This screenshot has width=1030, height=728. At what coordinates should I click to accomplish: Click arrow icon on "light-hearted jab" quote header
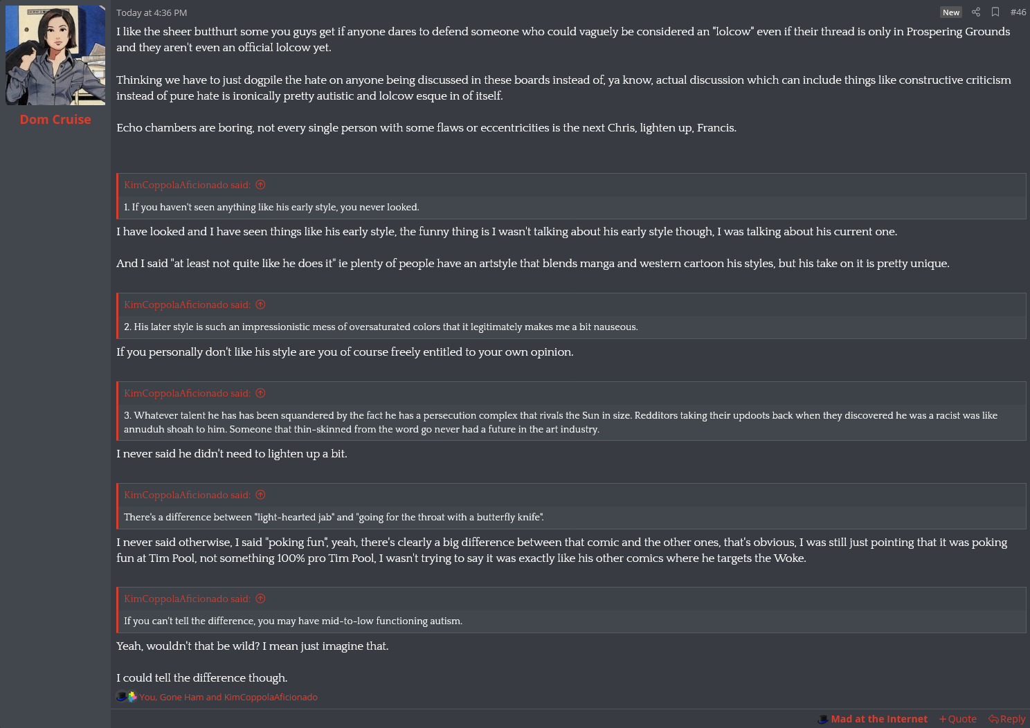click(x=260, y=495)
